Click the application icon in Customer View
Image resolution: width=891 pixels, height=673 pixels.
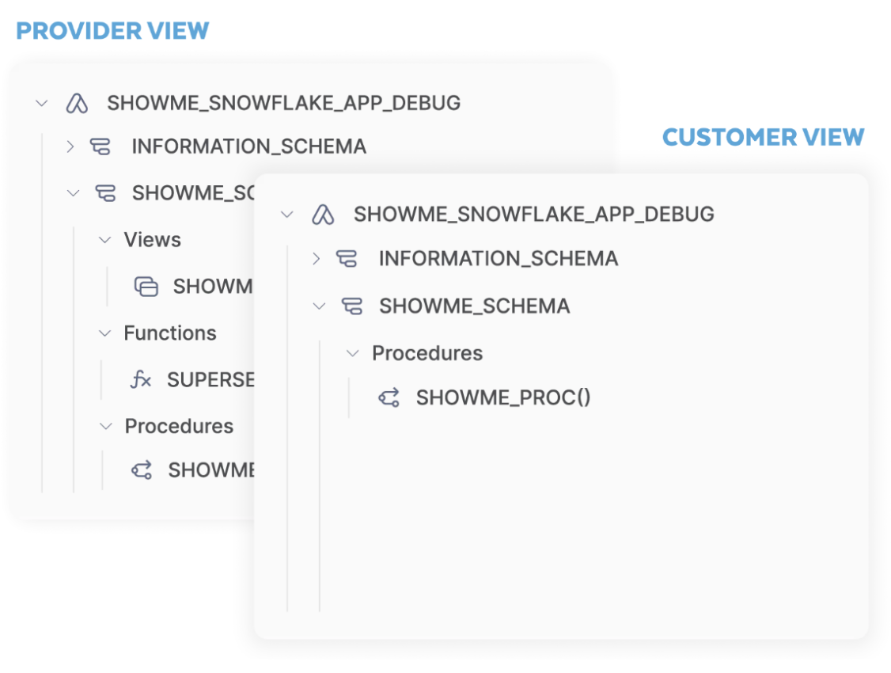[x=324, y=215]
